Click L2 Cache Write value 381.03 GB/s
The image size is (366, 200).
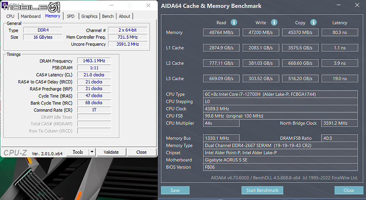[x=261, y=63]
